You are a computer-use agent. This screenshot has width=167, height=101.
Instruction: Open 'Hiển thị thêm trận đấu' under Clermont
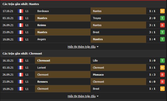[81, 96]
